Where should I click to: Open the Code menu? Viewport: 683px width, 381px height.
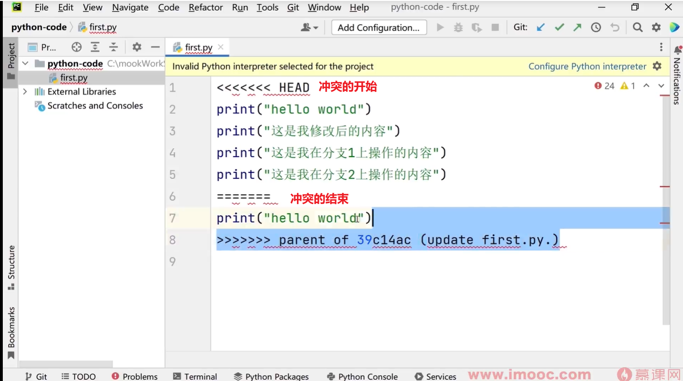[x=169, y=7]
